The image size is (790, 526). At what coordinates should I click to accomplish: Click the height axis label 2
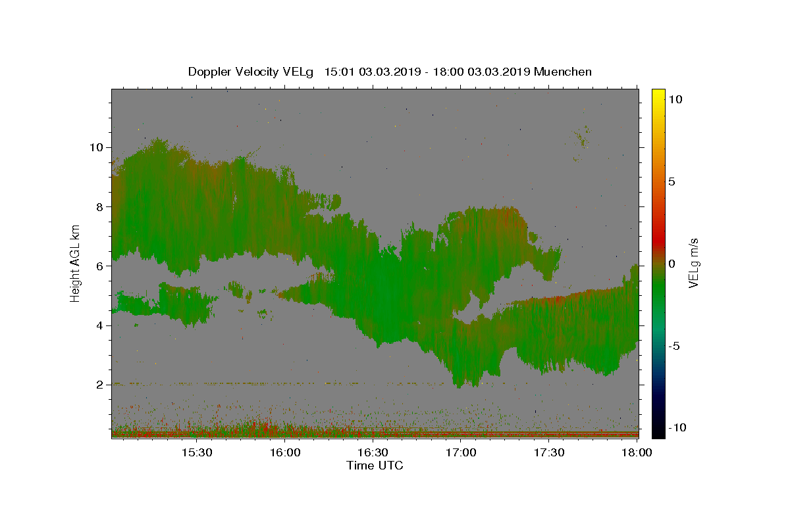[x=101, y=385]
